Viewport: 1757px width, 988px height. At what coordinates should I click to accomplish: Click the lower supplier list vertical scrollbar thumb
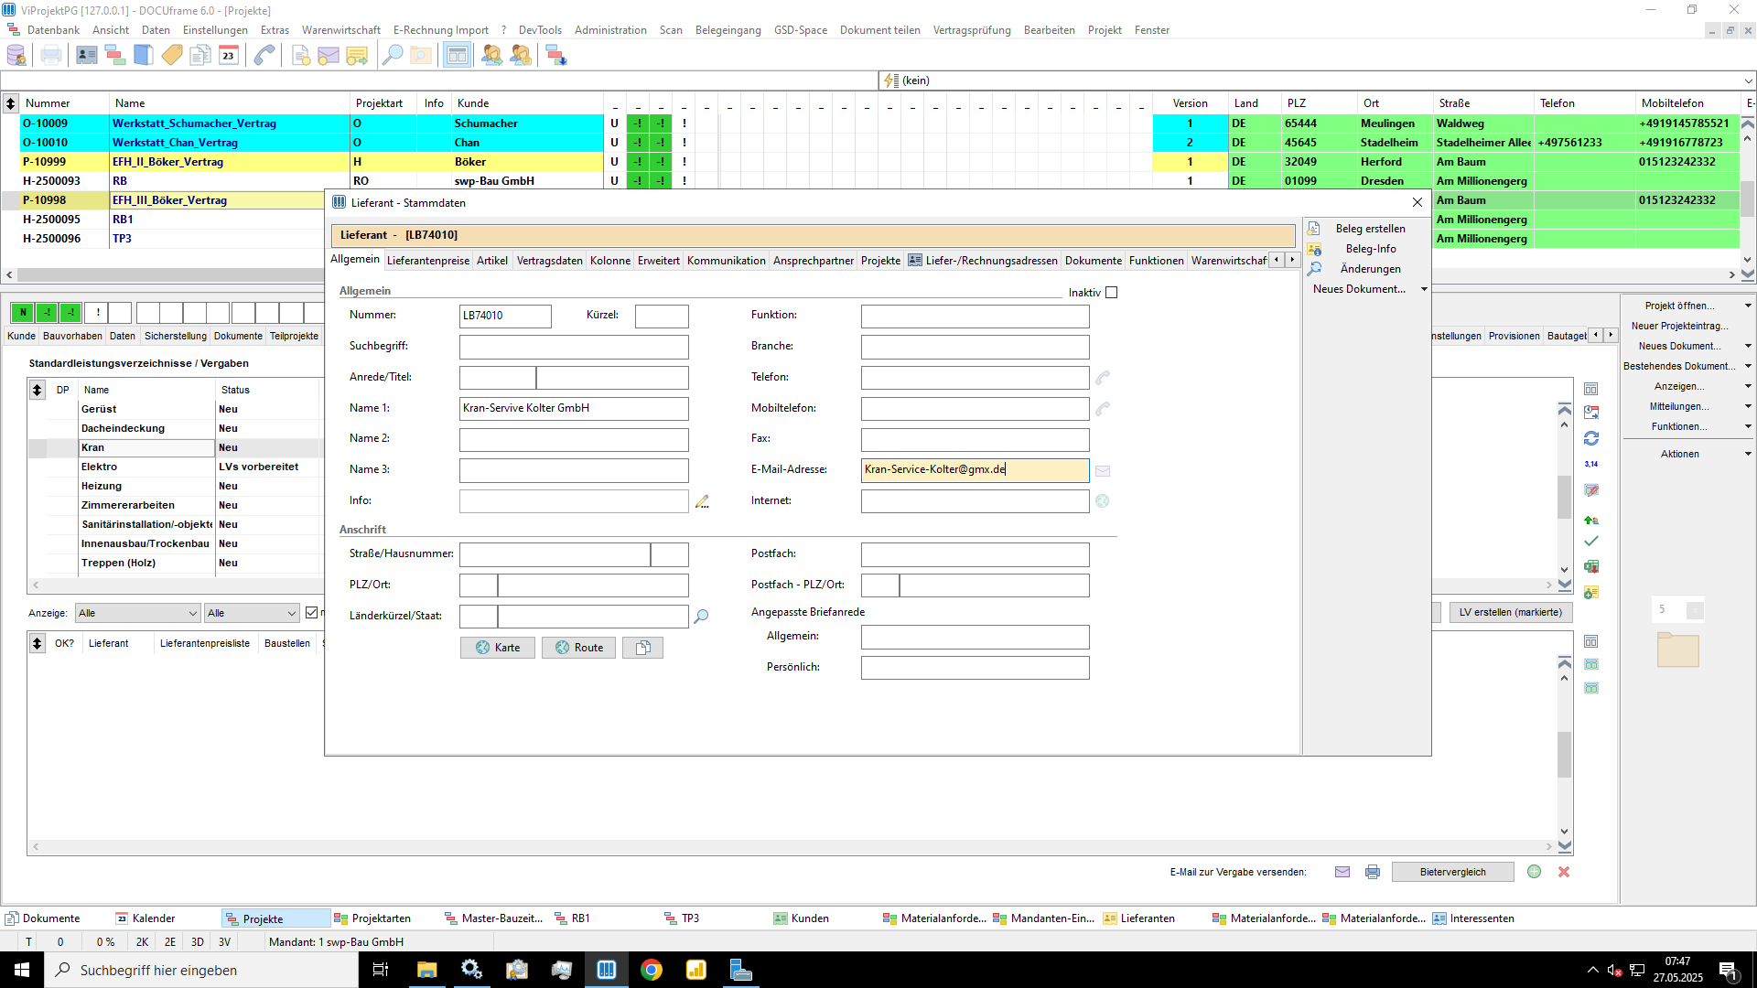pos(1564,755)
